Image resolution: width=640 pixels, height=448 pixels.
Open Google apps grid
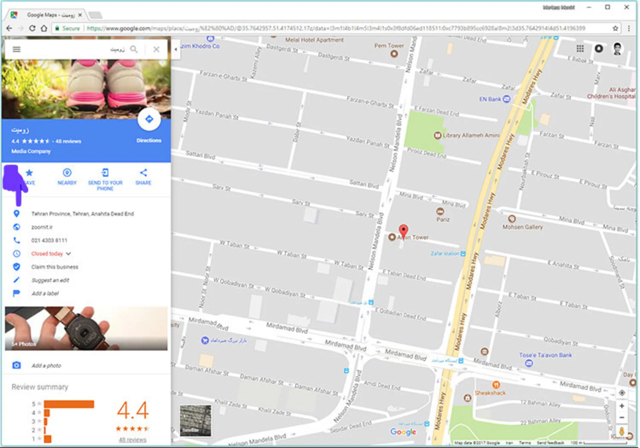point(580,49)
